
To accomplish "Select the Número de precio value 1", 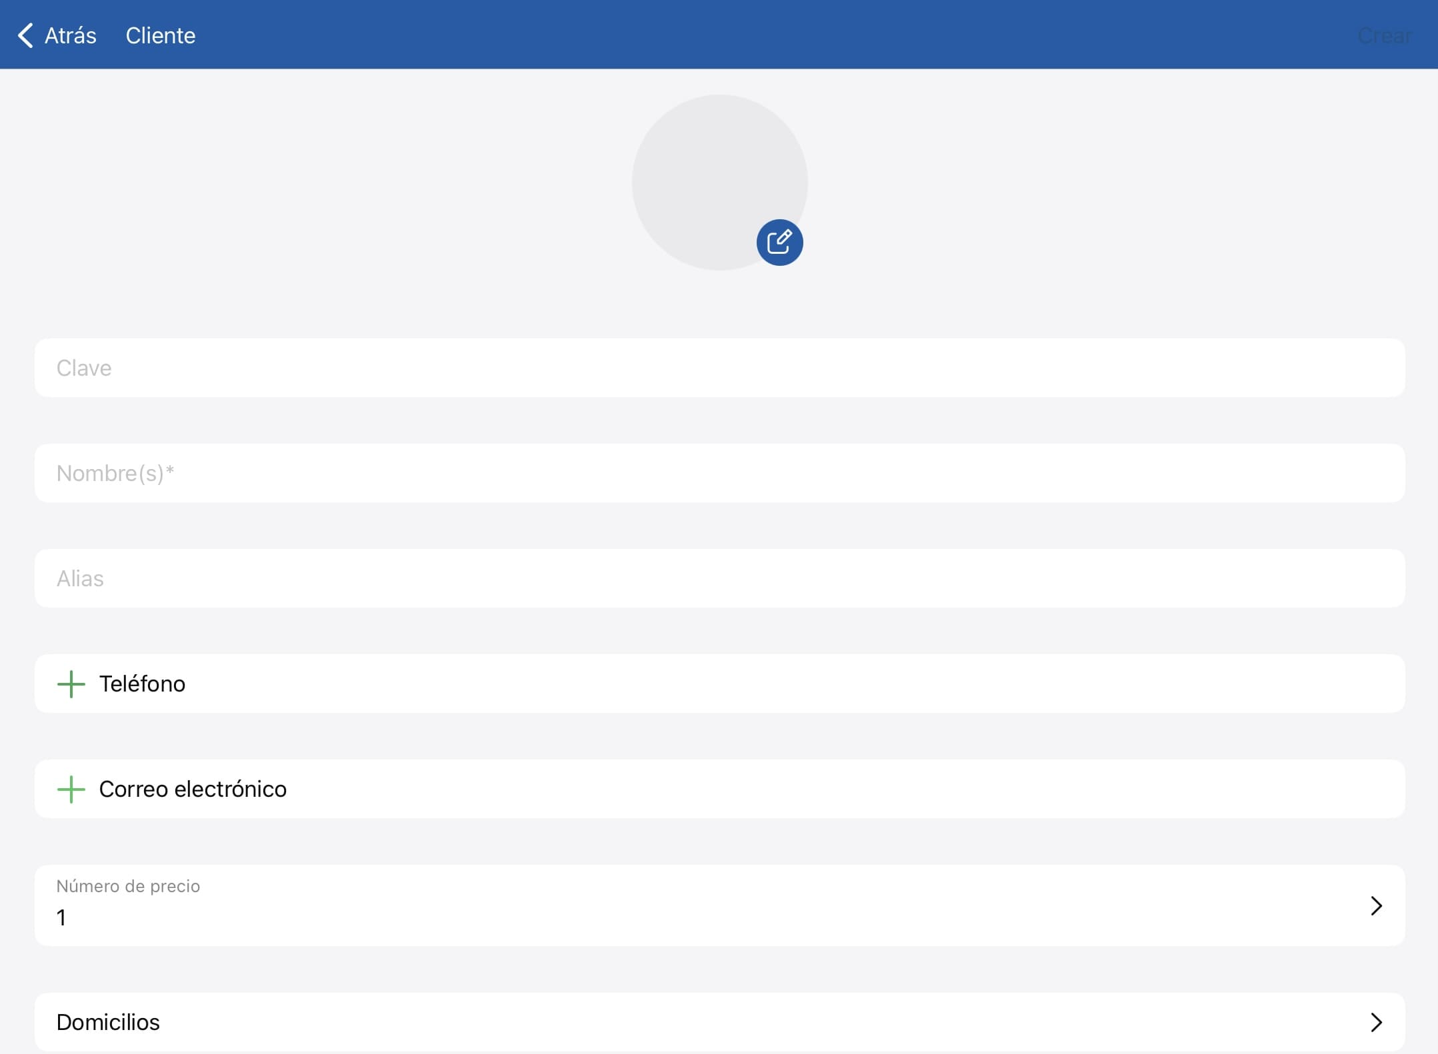I will [61, 918].
